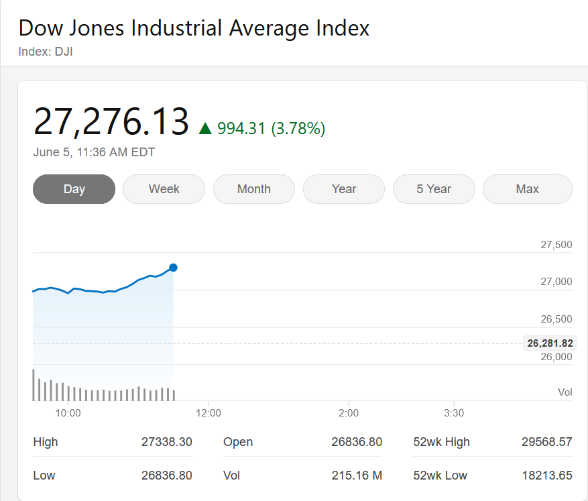The width and height of the screenshot is (588, 501).
Task: Click the blue current-price dot on chart
Action: pos(173,268)
